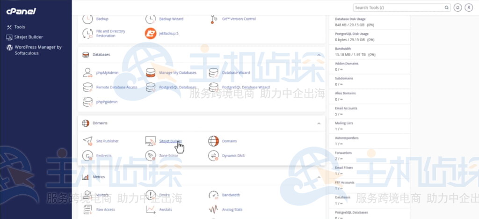Click the Dynamic DNS link
Screen dimensions: 479x219
tap(233, 156)
